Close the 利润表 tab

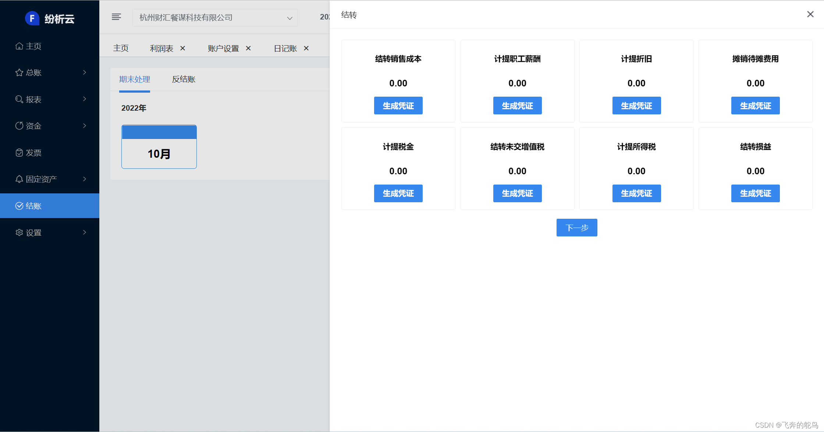[x=183, y=48]
